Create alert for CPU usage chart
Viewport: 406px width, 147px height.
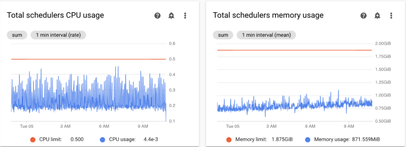tap(171, 16)
